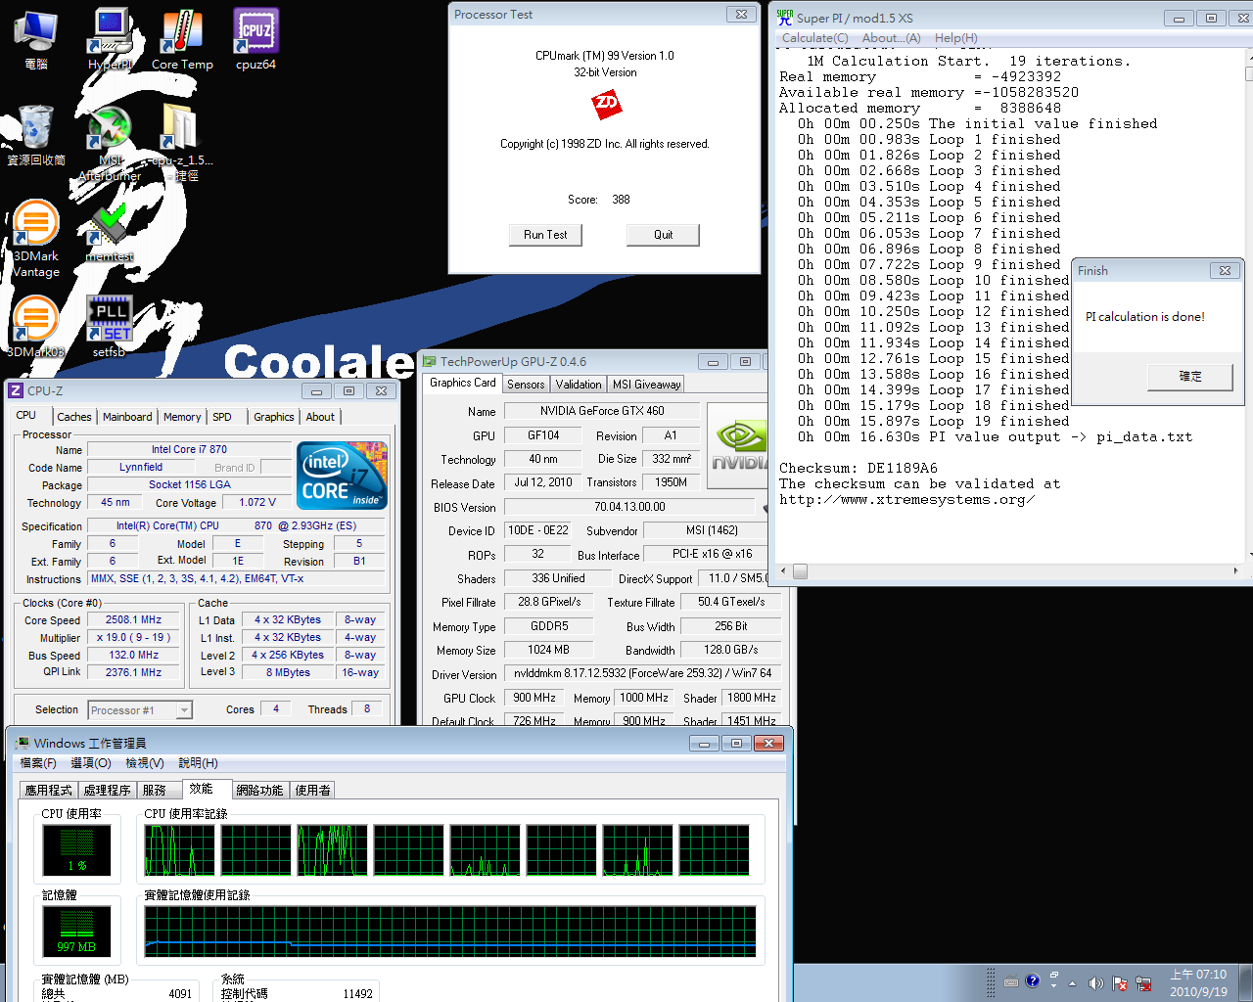Viewport: 1253px width, 1002px height.
Task: Launch the Core Temp desktop icon
Action: click(x=182, y=39)
